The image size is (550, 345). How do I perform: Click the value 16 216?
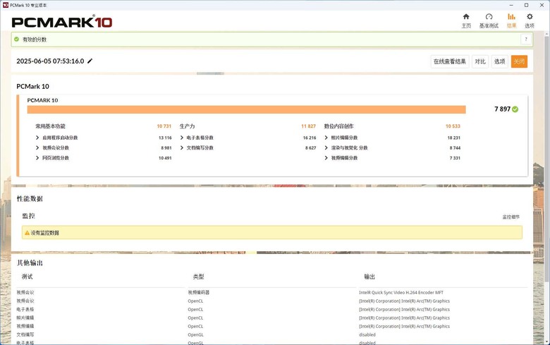click(310, 138)
